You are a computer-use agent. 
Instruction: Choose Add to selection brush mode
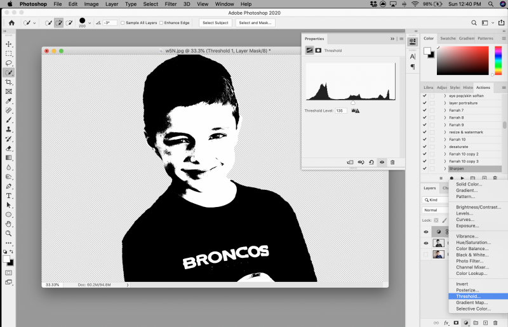point(58,23)
